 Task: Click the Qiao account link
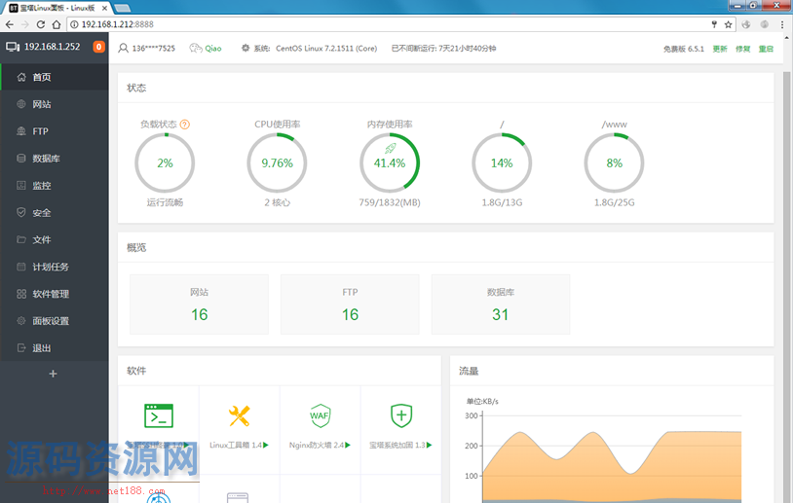[x=213, y=49]
